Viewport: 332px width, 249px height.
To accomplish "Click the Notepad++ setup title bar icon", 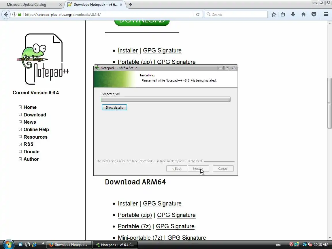I will (x=97, y=68).
